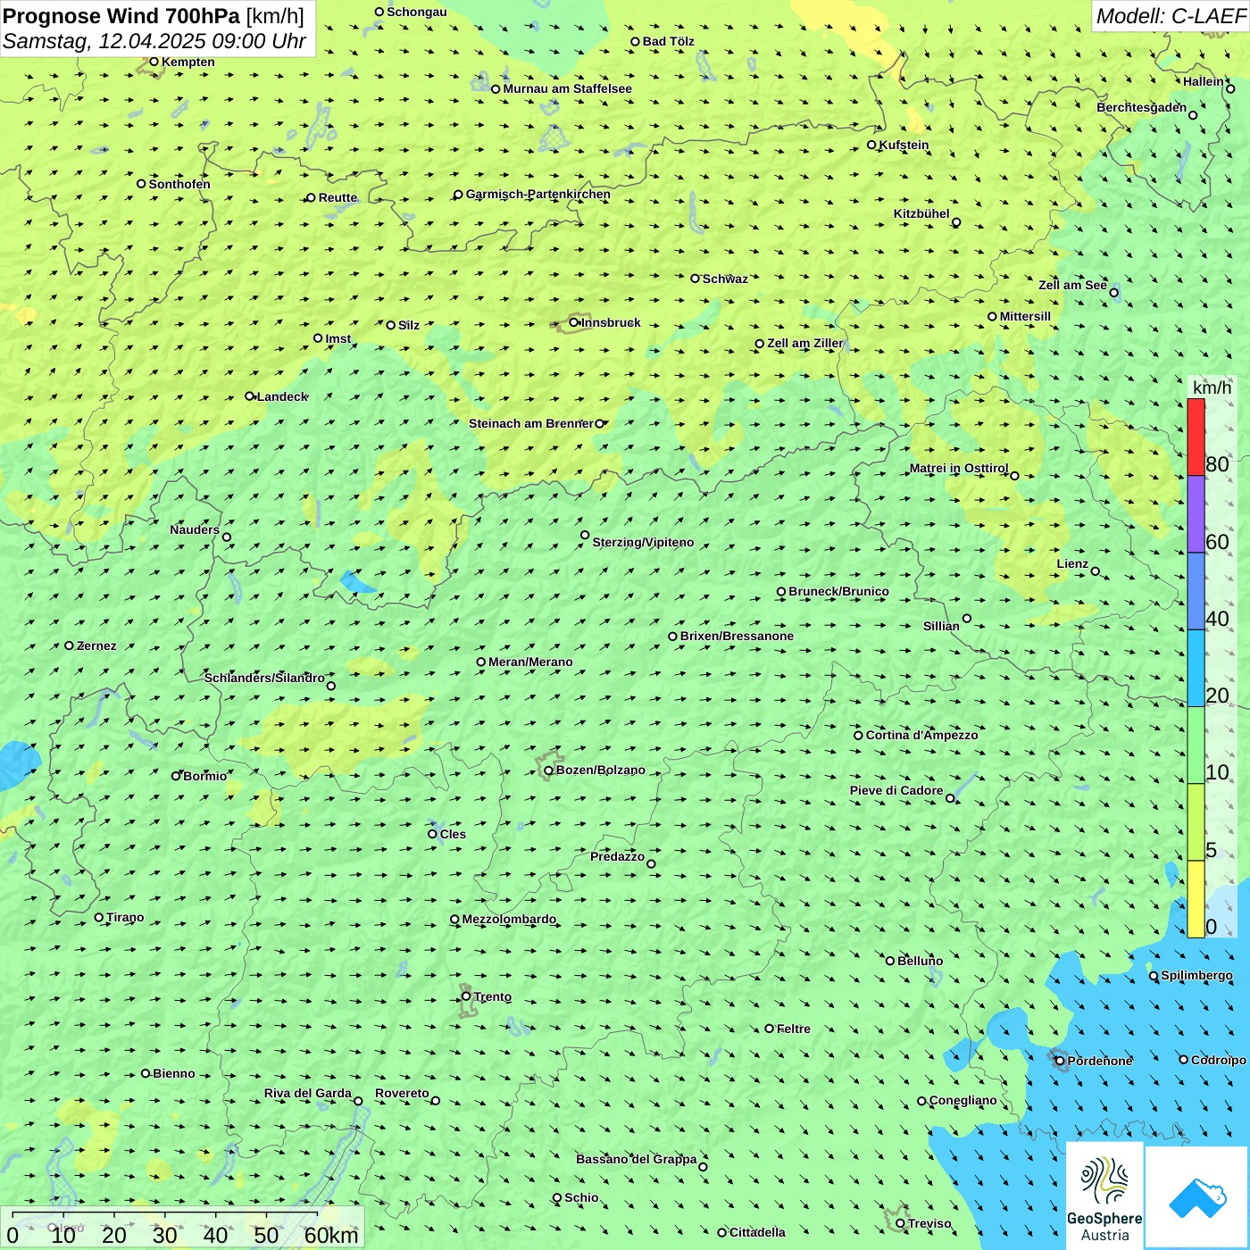Select the Kitzbühel city label
Image resolution: width=1250 pixels, height=1250 pixels.
pos(921,213)
